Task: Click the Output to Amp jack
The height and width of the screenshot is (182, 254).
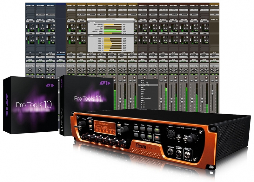Action: tap(178, 153)
